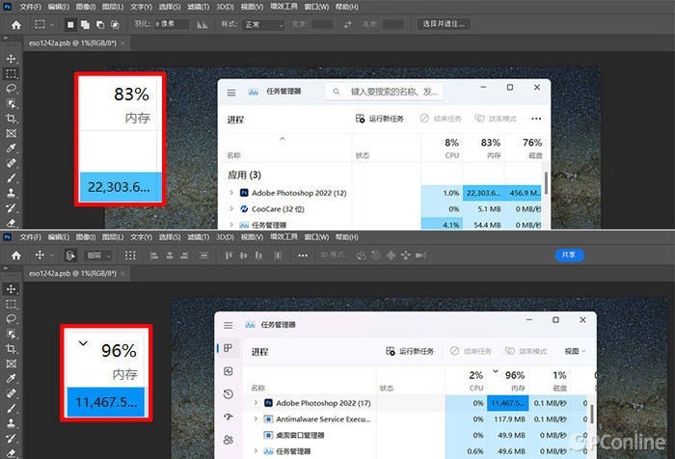Select the Crop tool in lower Photoshop toolbar
Screen dimensions: 675x459
12,349
